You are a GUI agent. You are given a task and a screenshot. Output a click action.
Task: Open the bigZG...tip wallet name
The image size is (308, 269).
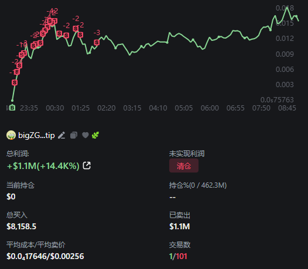click(36, 135)
